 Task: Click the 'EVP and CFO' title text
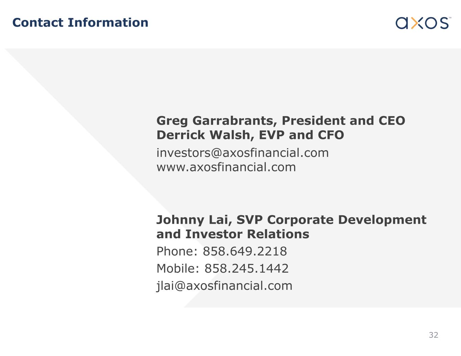pos(301,135)
